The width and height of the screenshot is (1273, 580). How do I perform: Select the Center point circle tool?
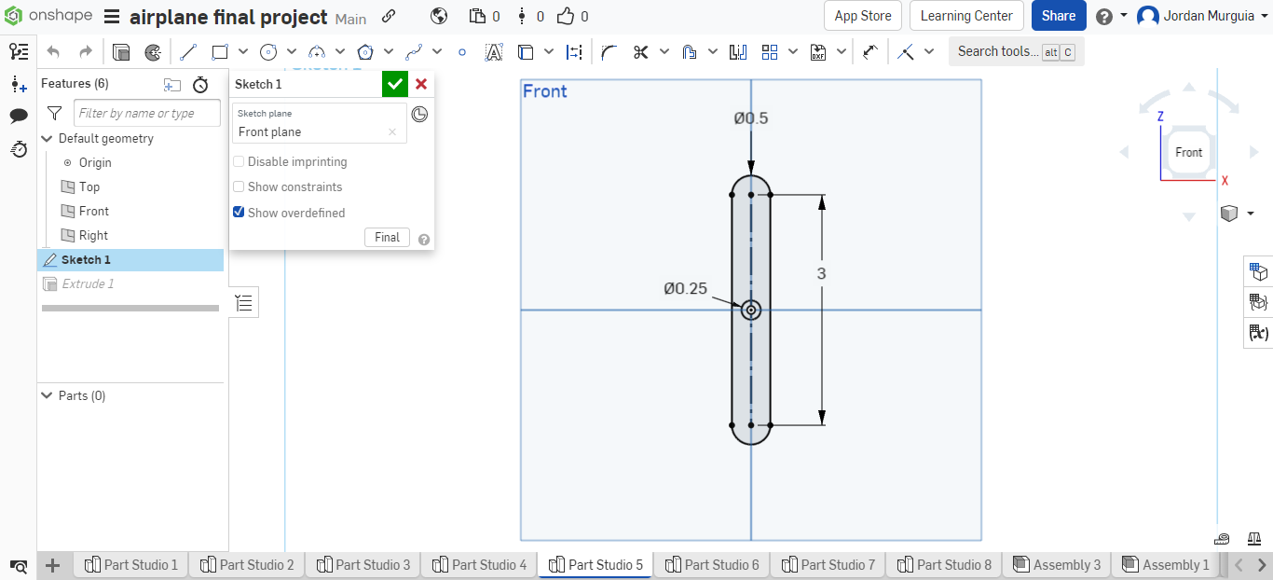pyautogui.click(x=267, y=51)
